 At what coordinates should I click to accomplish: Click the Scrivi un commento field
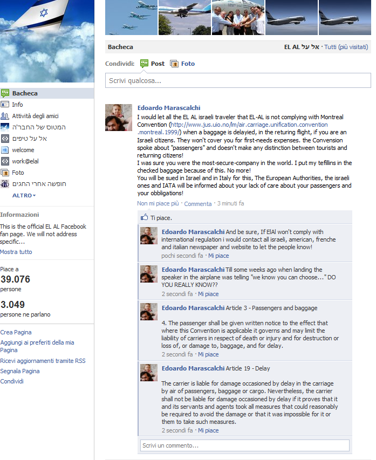245,445
